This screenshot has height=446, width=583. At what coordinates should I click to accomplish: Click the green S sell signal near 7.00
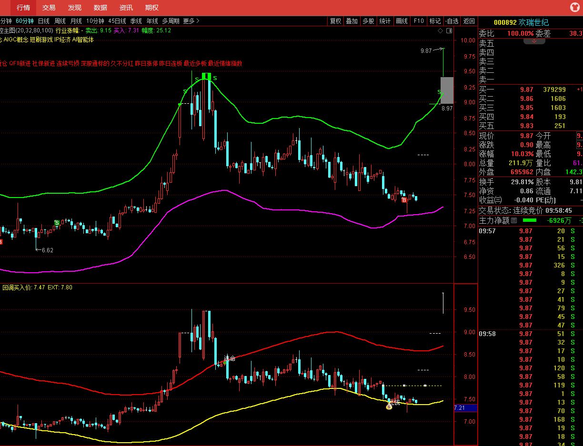tap(57, 223)
